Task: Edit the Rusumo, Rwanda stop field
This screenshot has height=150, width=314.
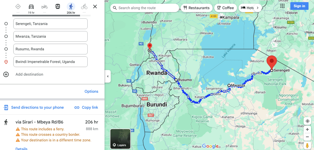Action: pyautogui.click(x=51, y=49)
